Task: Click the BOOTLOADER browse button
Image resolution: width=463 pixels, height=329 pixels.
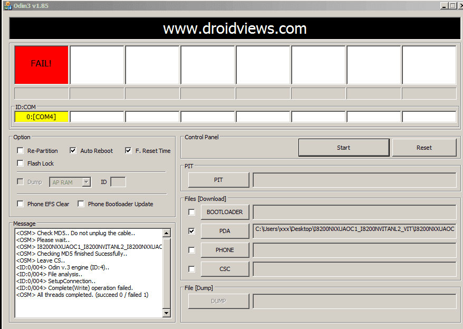Action: click(x=225, y=212)
